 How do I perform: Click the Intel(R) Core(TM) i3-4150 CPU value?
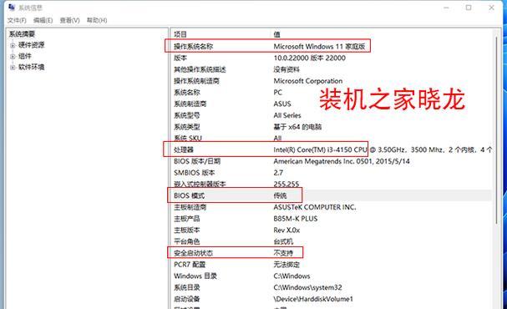(x=320, y=149)
